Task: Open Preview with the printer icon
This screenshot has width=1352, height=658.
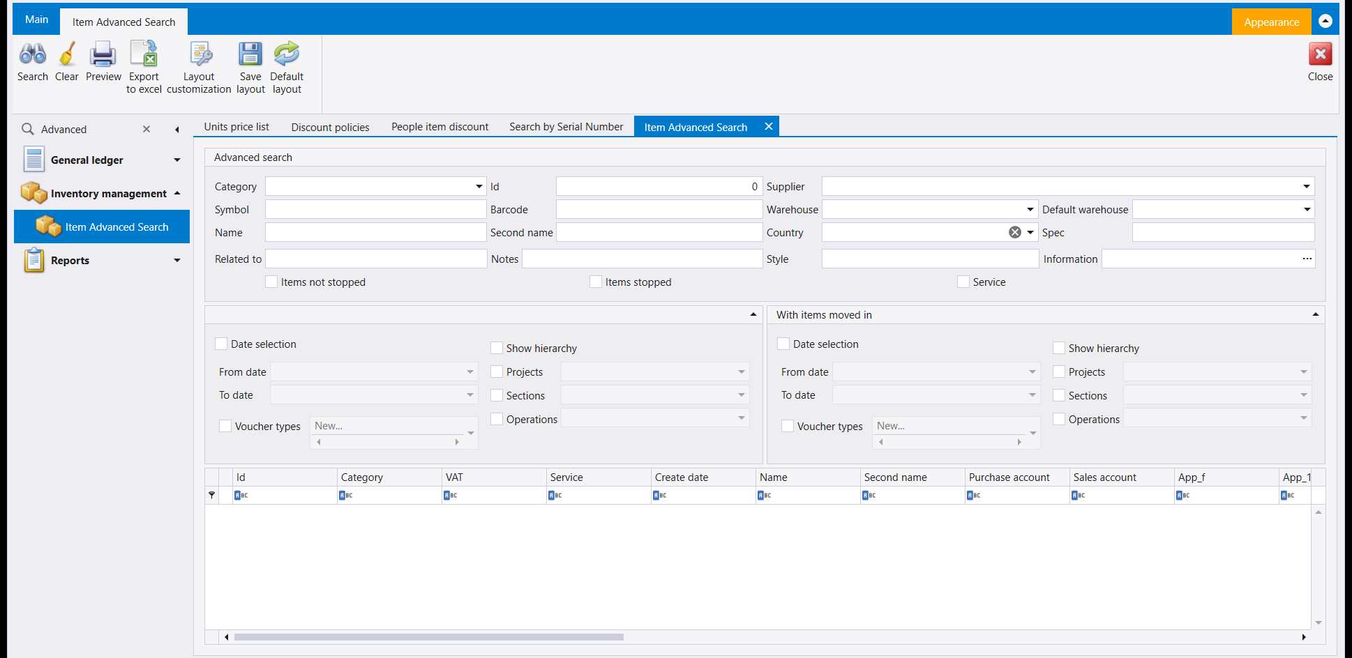Action: tap(103, 54)
